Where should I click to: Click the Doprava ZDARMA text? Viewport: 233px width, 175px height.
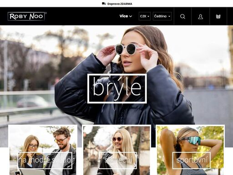pyautogui.click(x=120, y=4)
